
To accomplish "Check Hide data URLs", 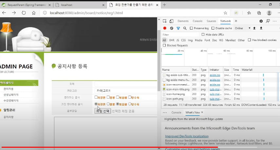I will click(x=203, y=34).
